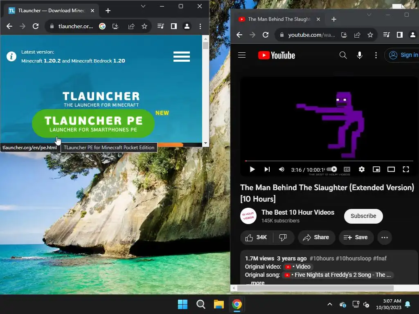Close the TLauncher browser tab

[92, 11]
